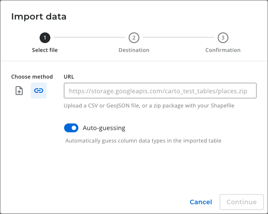Image resolution: width=268 pixels, height=214 pixels.
Task: Disable the Auto-guessing toggle switch
Action: click(x=71, y=128)
